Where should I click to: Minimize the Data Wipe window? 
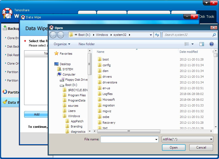pos(187,17)
